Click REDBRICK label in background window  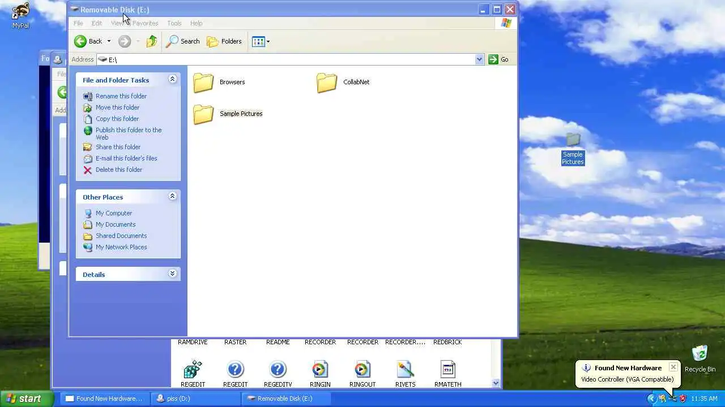(447, 342)
